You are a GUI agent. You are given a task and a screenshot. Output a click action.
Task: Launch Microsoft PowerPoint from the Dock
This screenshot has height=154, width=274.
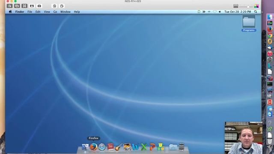152,147
